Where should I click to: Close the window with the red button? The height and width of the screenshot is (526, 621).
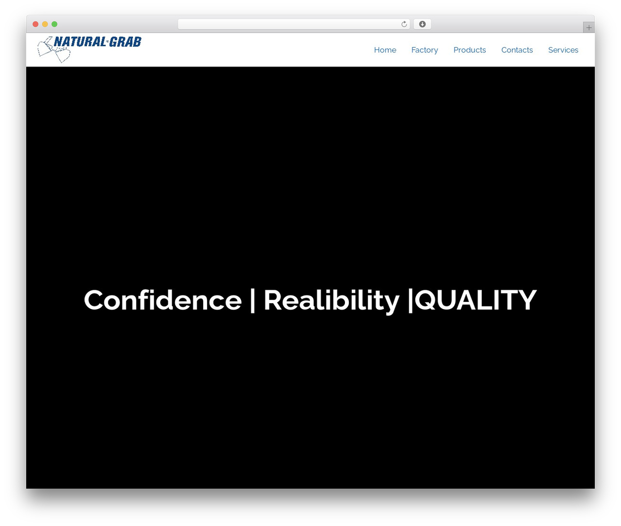pyautogui.click(x=35, y=24)
